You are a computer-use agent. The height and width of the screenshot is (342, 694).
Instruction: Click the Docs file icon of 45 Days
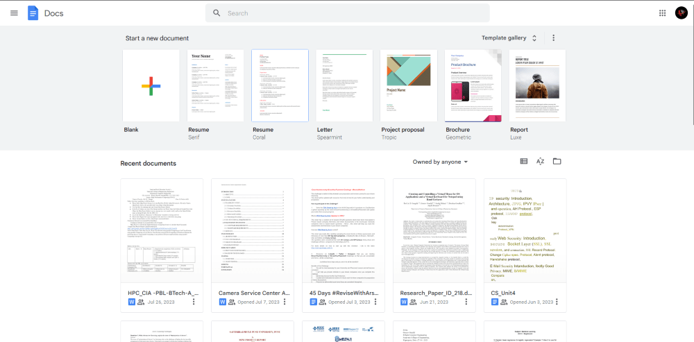(x=314, y=302)
